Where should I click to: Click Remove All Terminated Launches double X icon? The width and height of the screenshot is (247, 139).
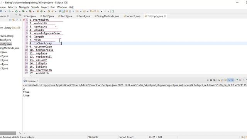tap(215, 80)
